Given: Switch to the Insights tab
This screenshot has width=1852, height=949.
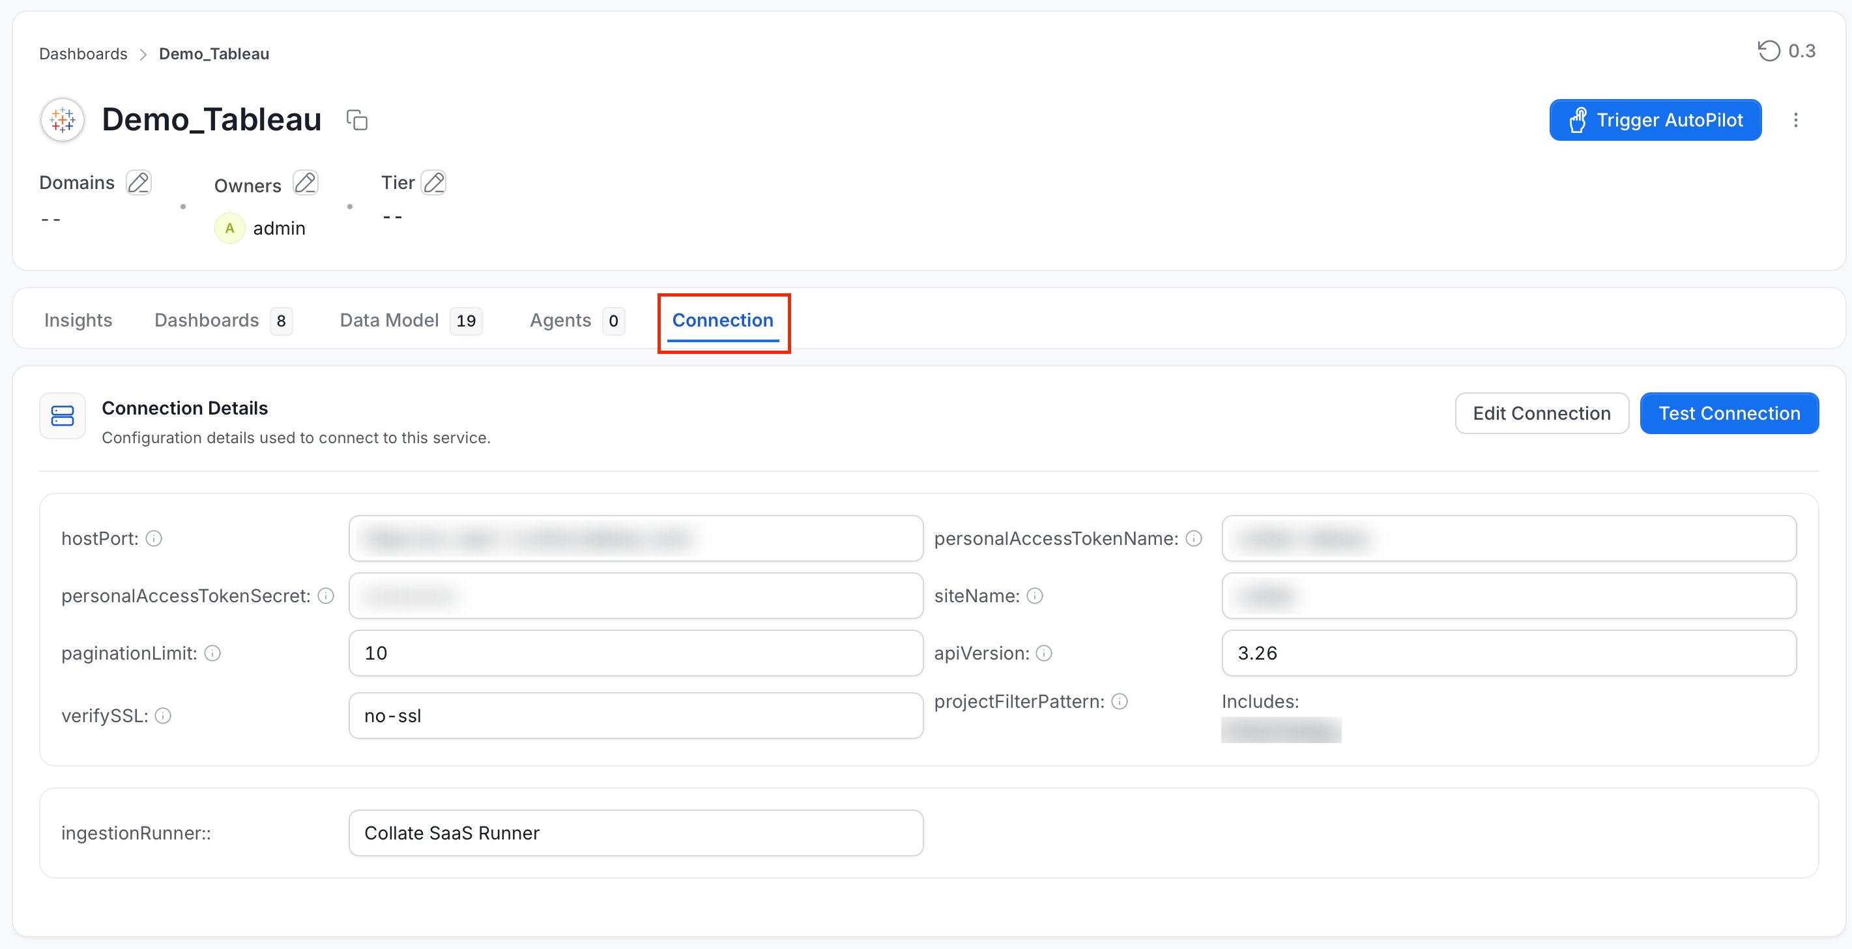Looking at the screenshot, I should coord(78,320).
